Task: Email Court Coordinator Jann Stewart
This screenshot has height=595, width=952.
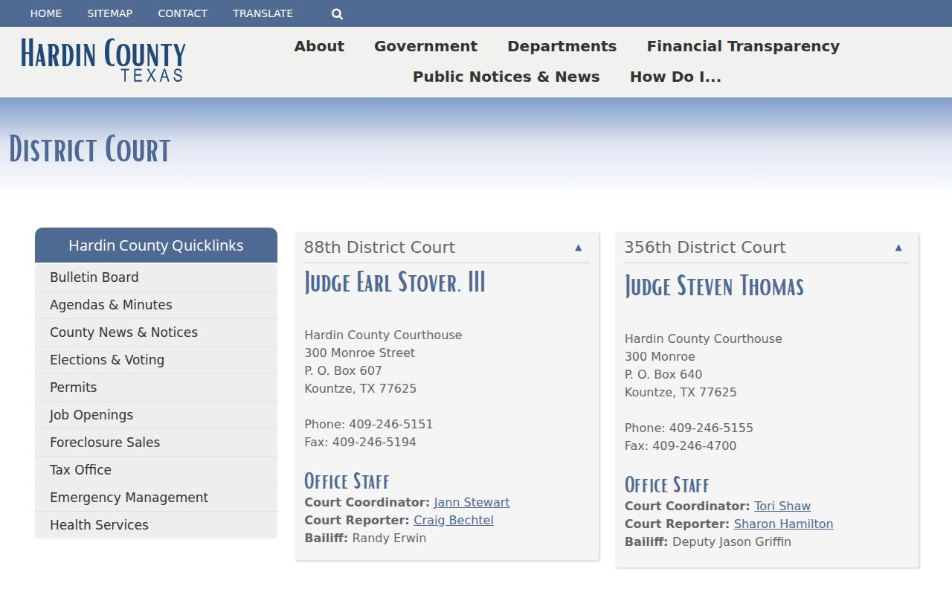Action: click(472, 502)
